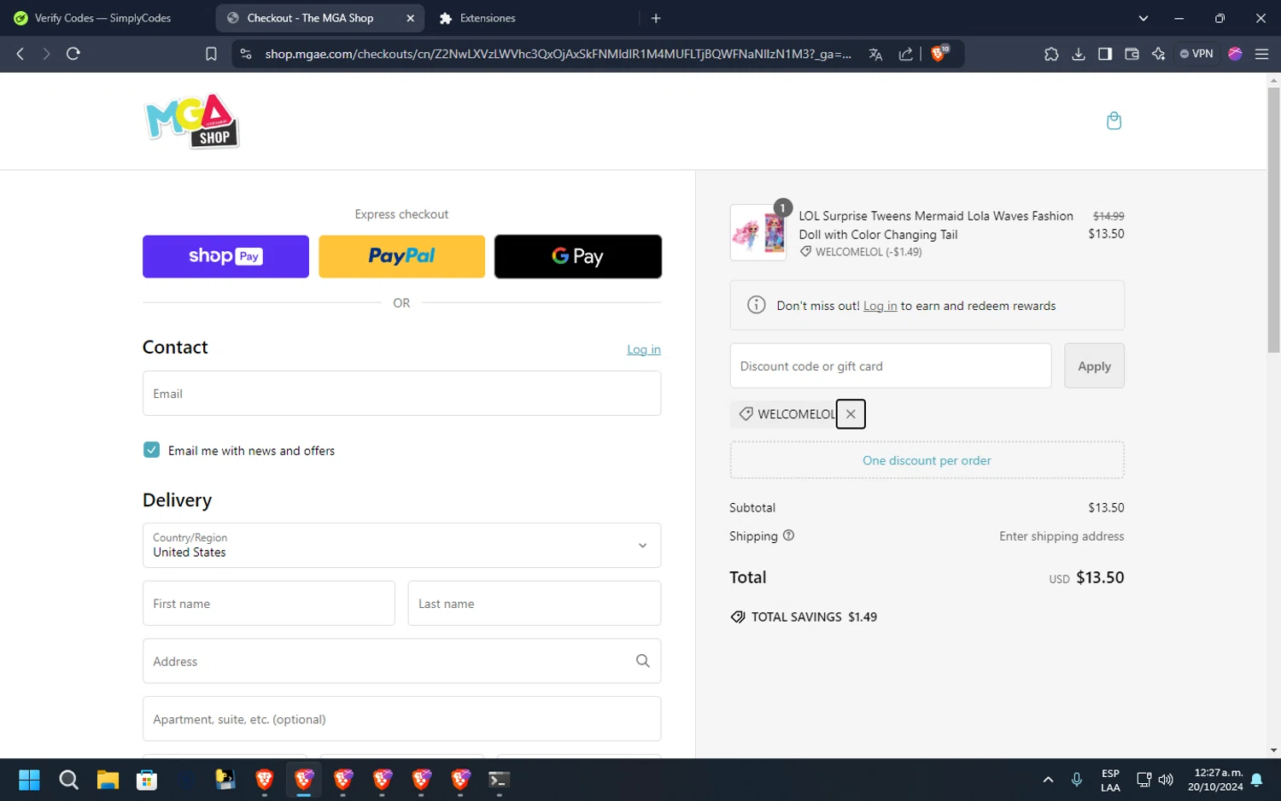Reload the checkout page
The width and height of the screenshot is (1281, 801).
73,54
